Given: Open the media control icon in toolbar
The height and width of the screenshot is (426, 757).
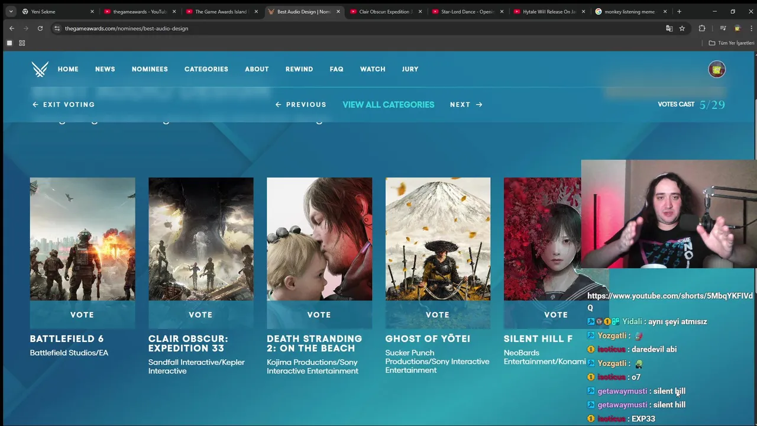Looking at the screenshot, I should [723, 28].
